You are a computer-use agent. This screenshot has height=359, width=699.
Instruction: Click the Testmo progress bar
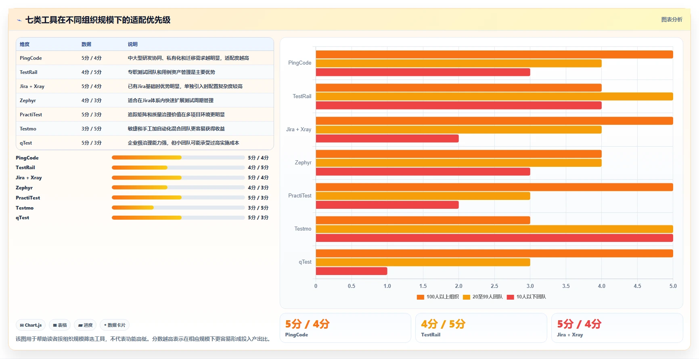178,208
